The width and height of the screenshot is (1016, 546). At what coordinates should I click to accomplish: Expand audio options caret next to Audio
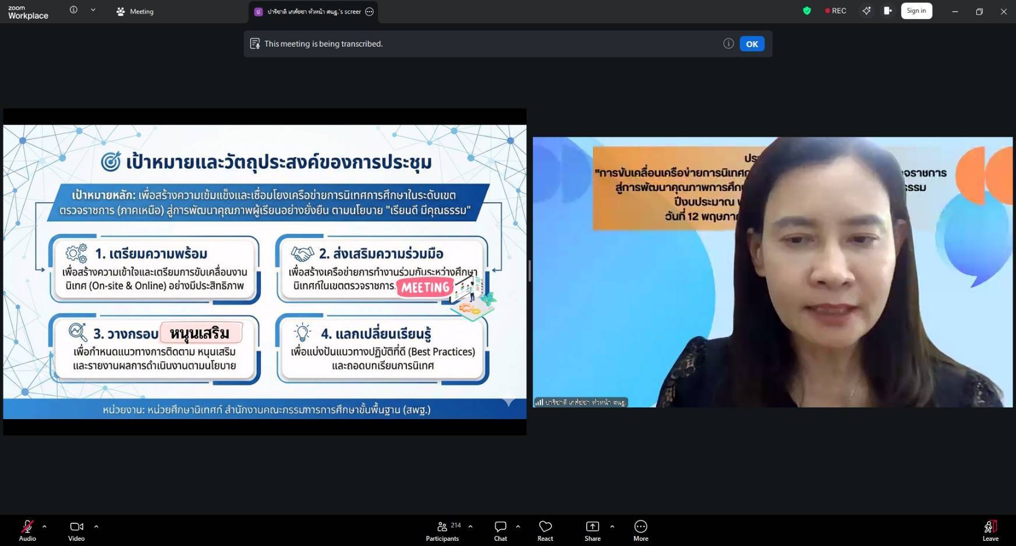pos(44,526)
